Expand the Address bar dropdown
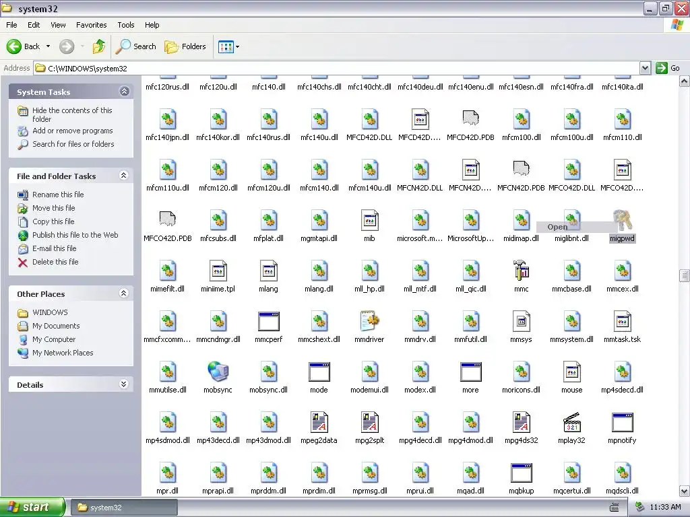The image size is (690, 517). (645, 68)
